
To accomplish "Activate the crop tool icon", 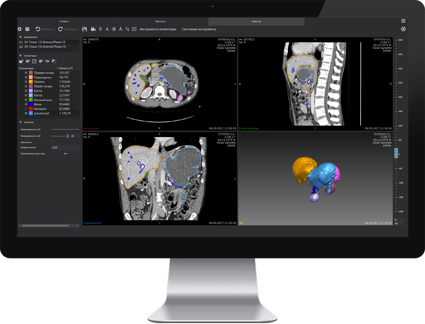I will pos(127,29).
